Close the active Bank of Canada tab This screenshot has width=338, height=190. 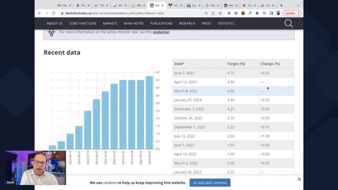[163, 6]
